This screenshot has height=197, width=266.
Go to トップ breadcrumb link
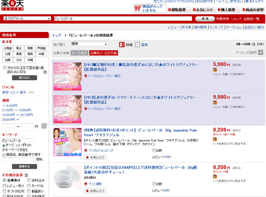tap(57, 35)
